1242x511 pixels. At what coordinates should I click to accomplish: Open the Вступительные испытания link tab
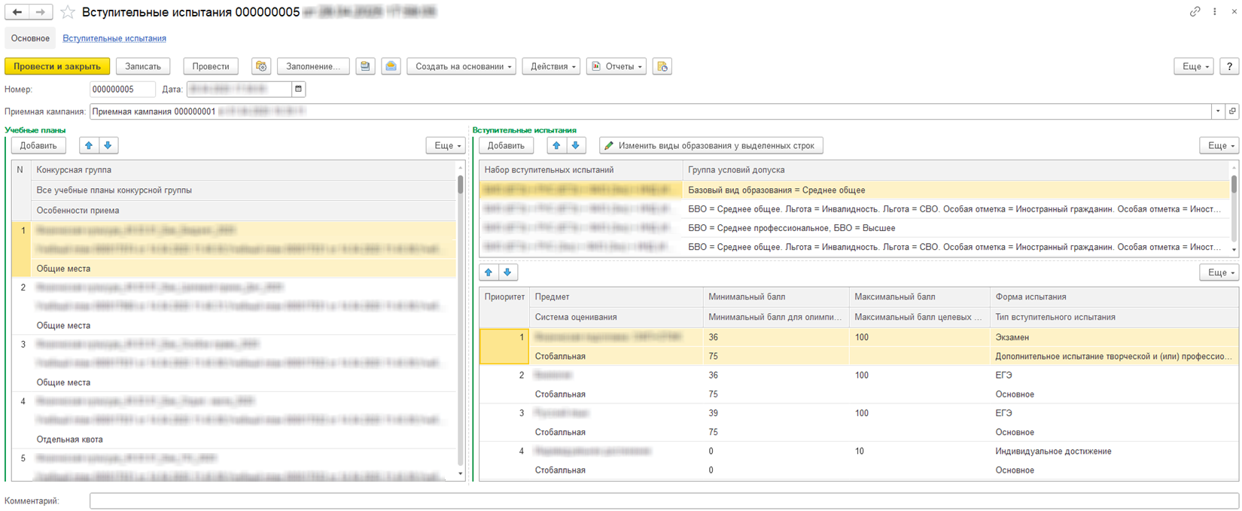(114, 38)
